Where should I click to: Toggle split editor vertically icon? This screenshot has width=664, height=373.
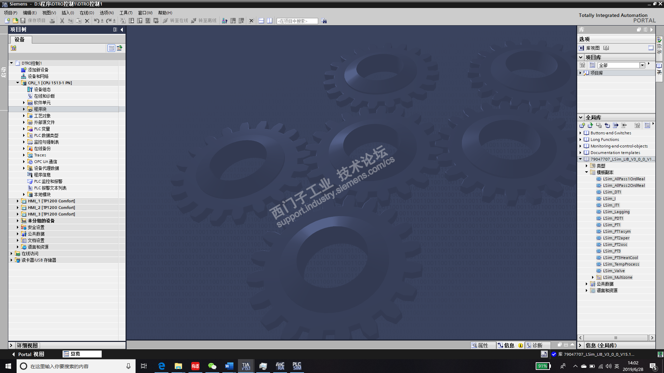click(x=269, y=21)
